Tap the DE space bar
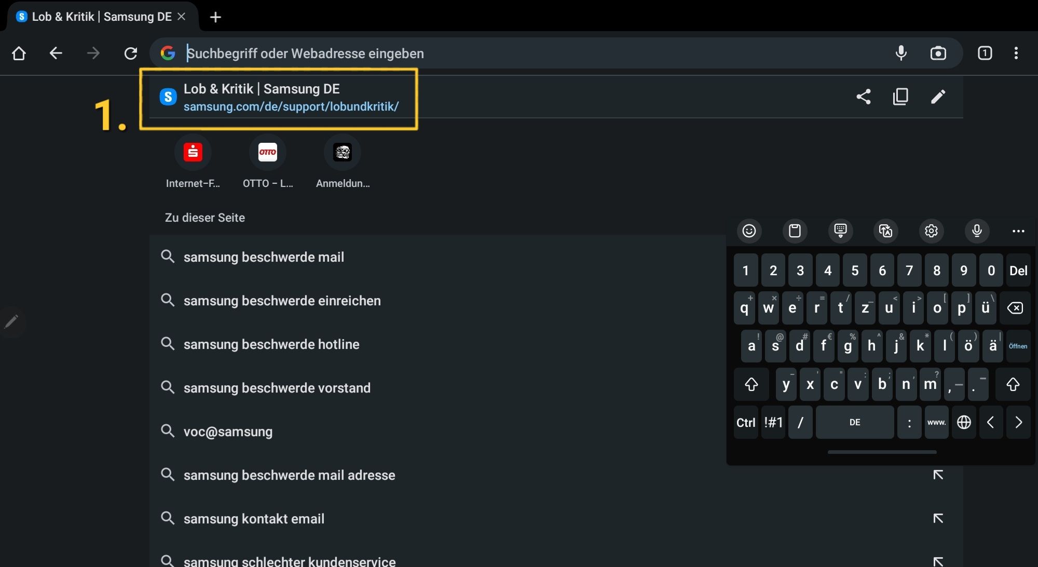The height and width of the screenshot is (567, 1038). [x=855, y=423]
